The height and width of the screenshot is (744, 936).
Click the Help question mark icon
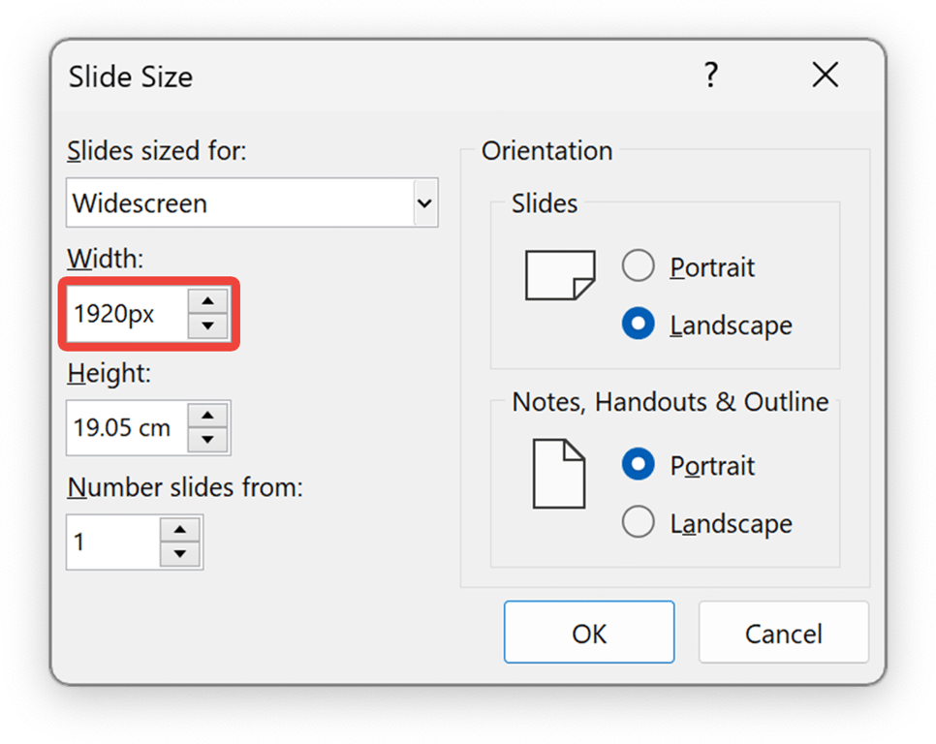pyautogui.click(x=711, y=76)
